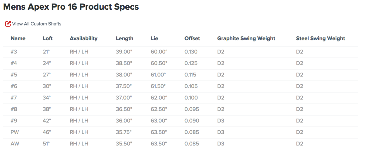Click the Mens Apex Pro 16 Product Specs heading
The height and width of the screenshot is (157, 372).
[71, 7]
